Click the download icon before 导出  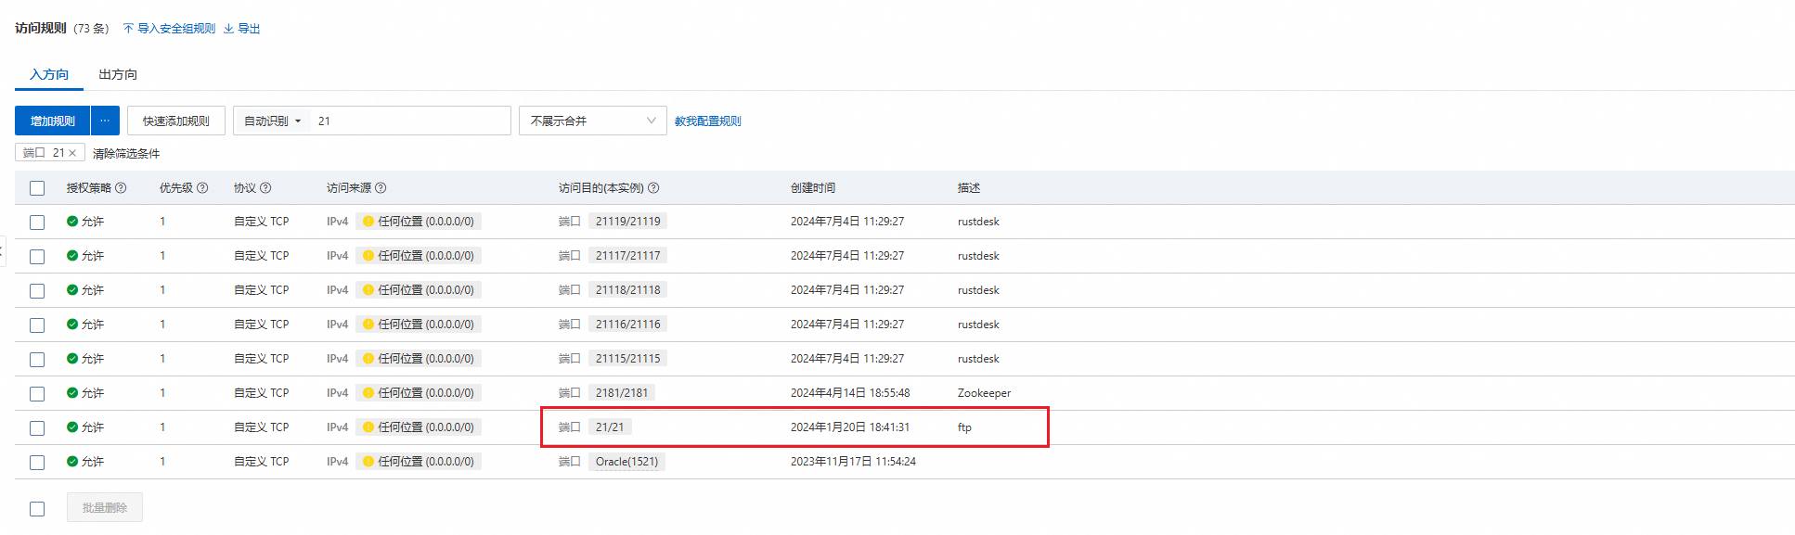pos(228,29)
